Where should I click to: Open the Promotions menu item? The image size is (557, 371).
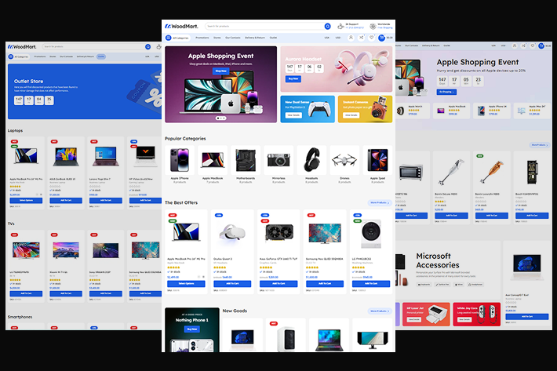point(202,38)
